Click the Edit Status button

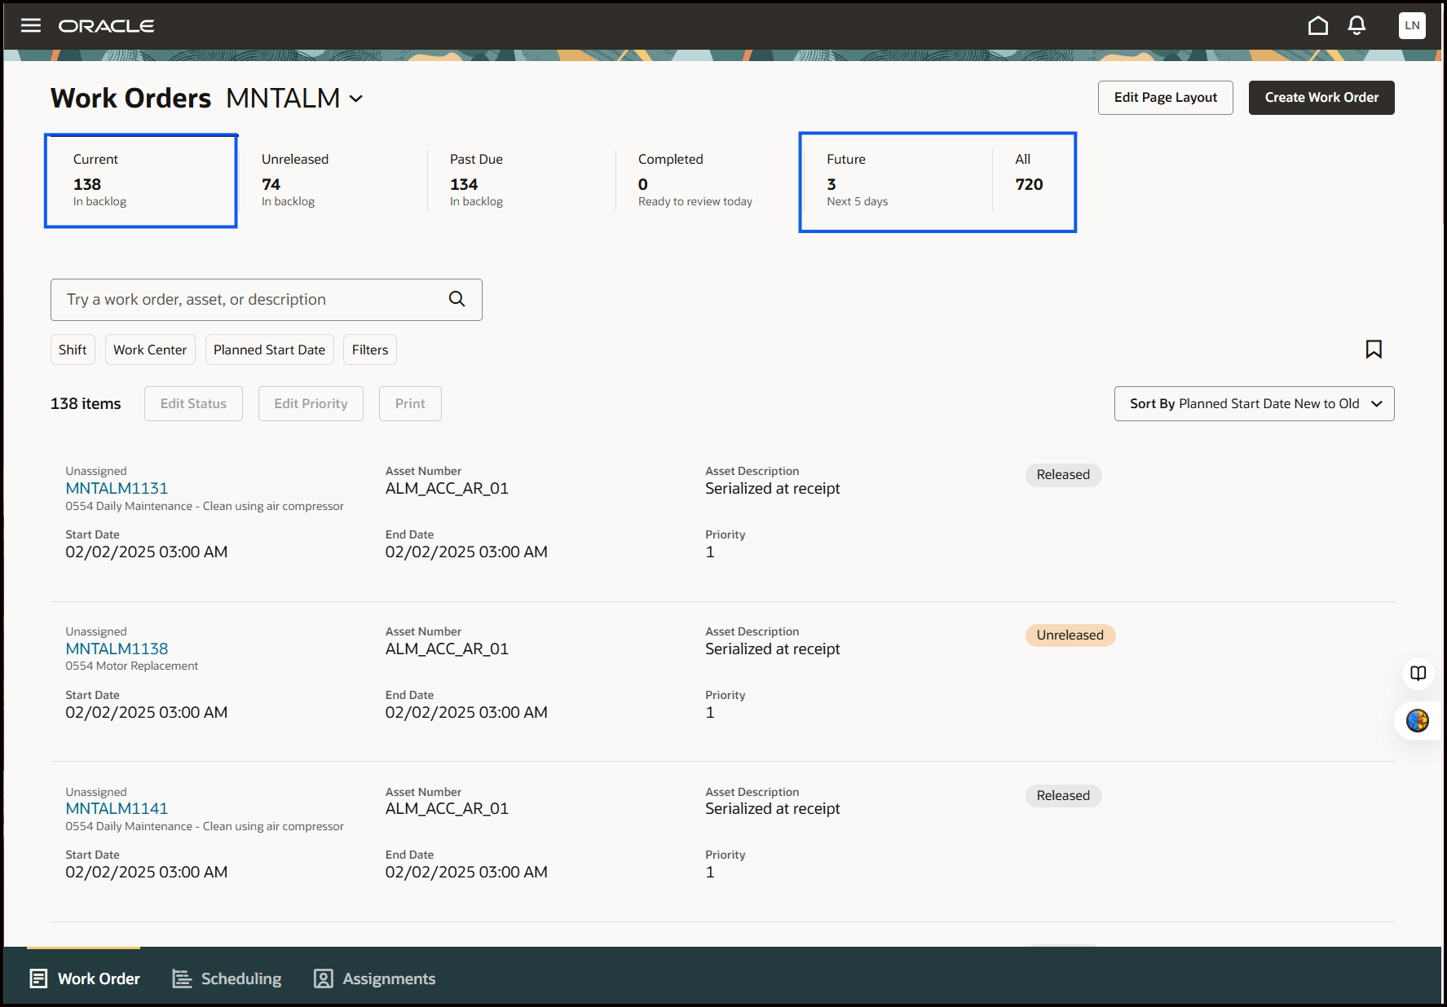(193, 404)
